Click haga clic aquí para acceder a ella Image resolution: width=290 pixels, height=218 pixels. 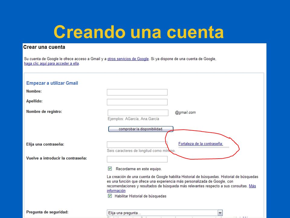coord(51,63)
